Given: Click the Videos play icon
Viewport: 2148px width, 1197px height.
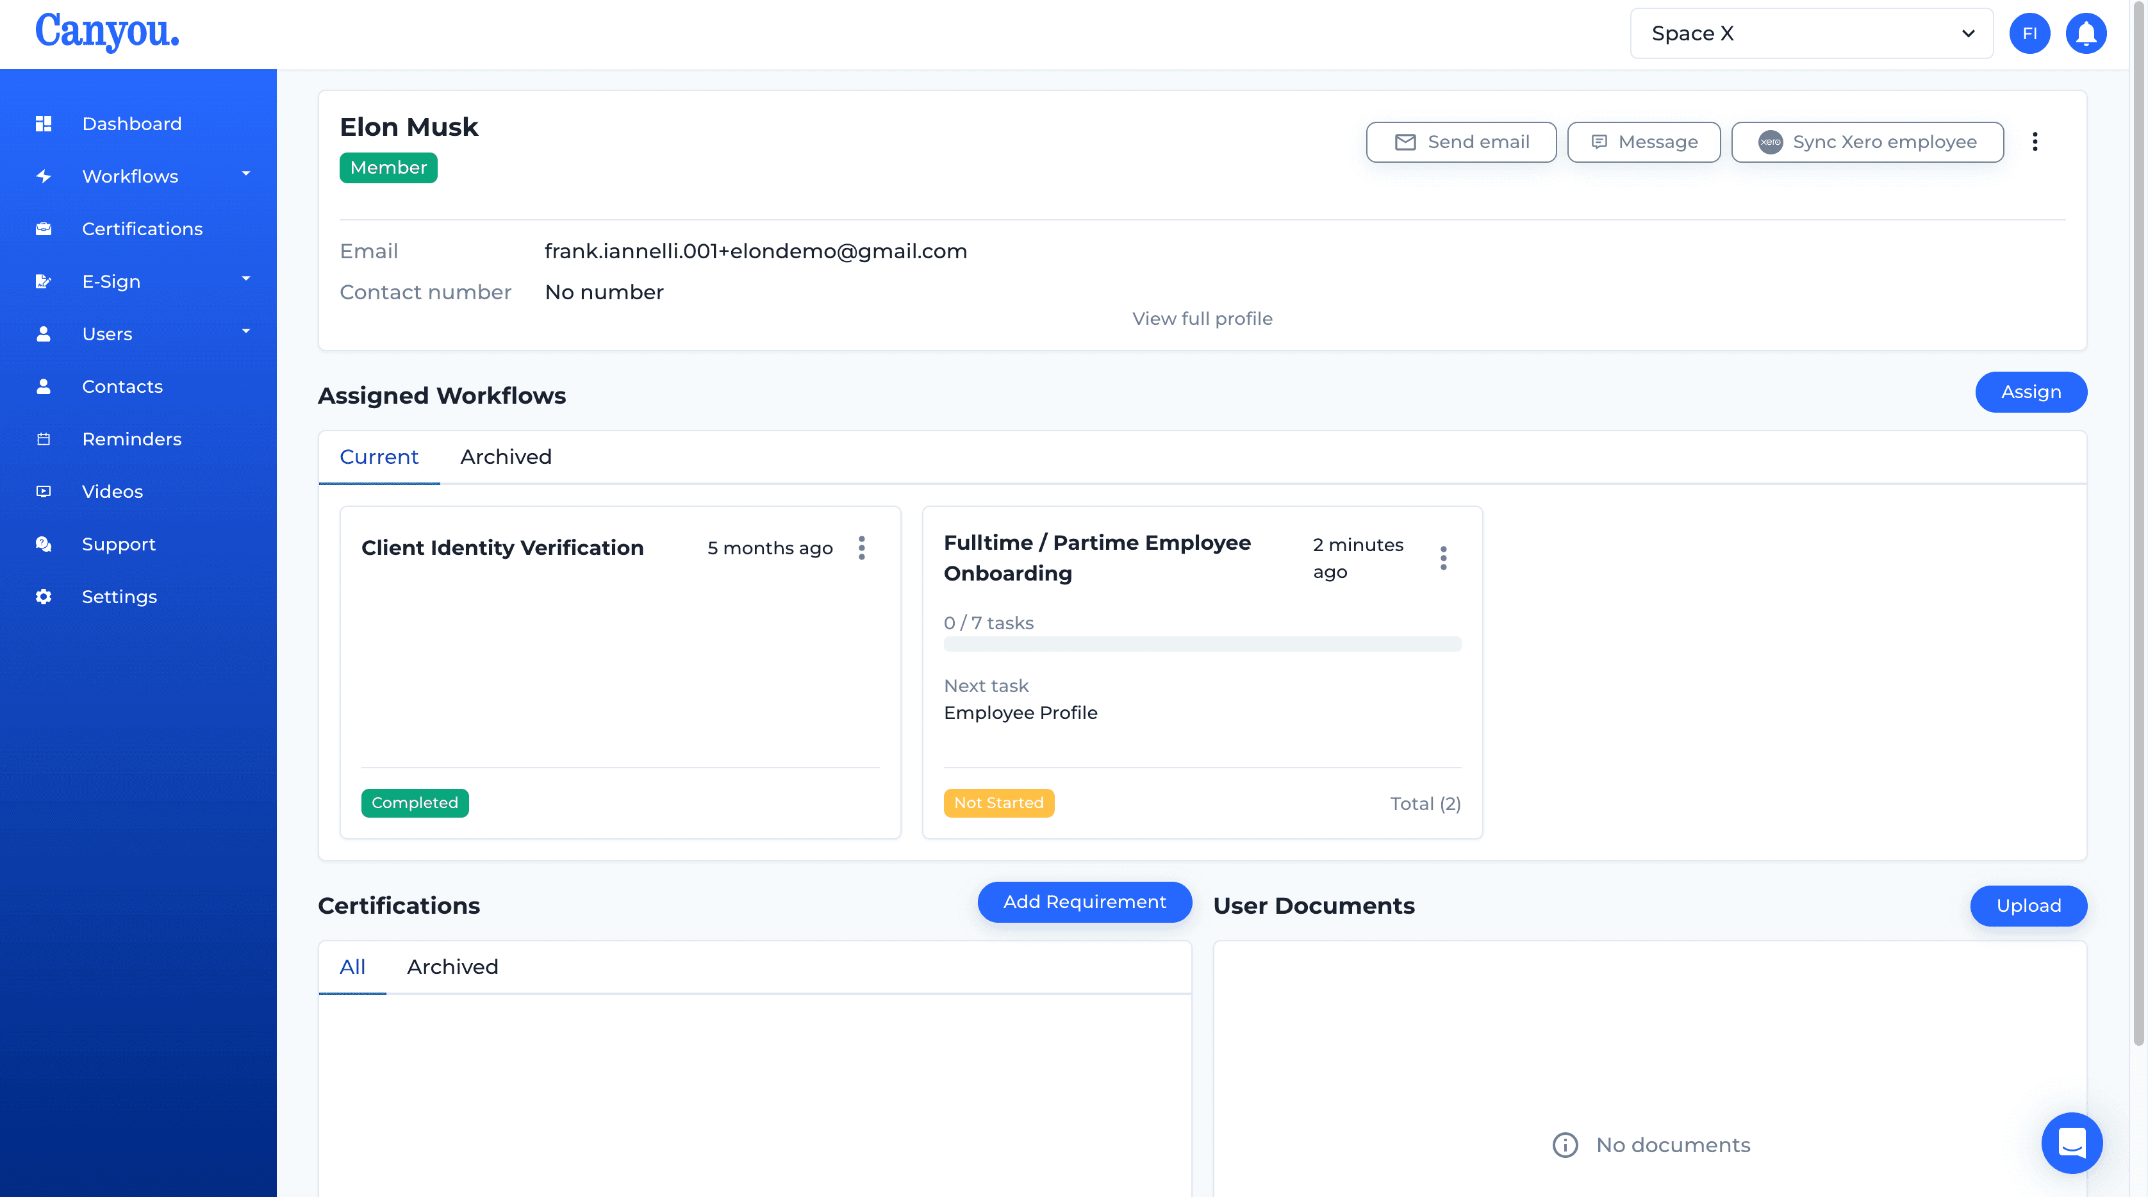Looking at the screenshot, I should (44, 491).
